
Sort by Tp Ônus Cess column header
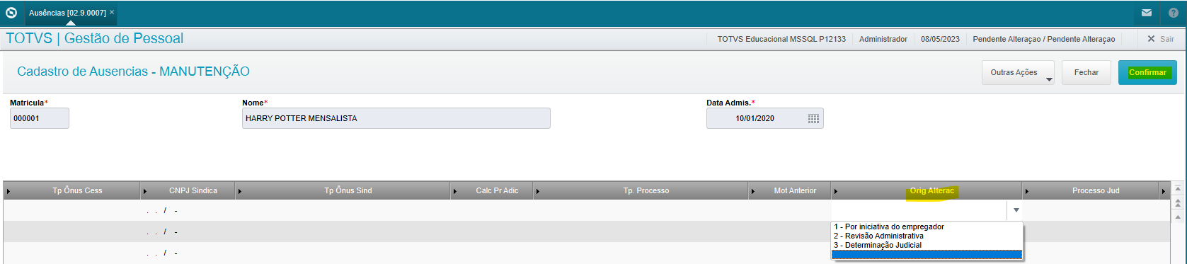[77, 190]
